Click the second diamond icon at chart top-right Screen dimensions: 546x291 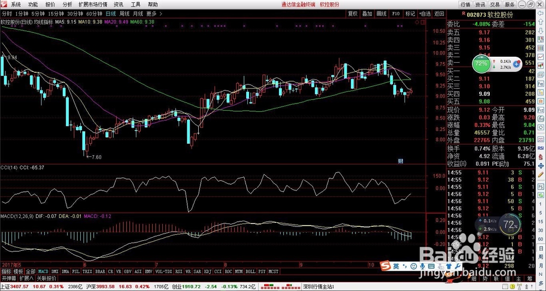423,22
